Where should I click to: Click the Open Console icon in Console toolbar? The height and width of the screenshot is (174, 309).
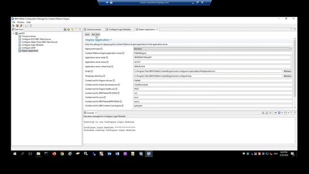pyautogui.click(x=285, y=113)
